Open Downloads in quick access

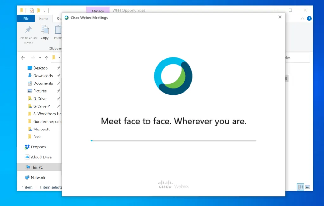click(43, 76)
